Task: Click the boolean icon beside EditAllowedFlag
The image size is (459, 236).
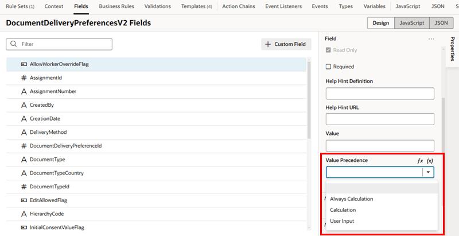Action: pos(24,200)
